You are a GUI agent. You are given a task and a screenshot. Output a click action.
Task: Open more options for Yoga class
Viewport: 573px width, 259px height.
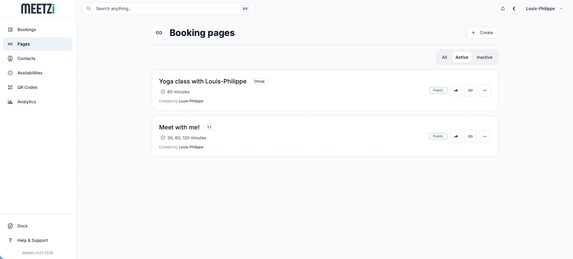click(485, 91)
